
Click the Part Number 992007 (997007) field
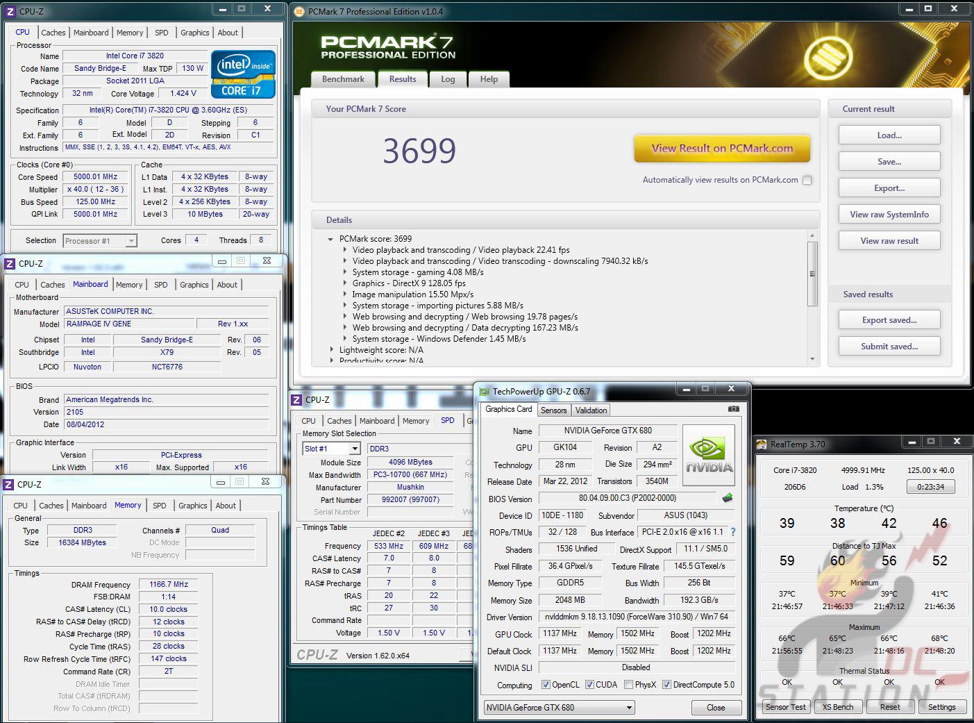coord(410,500)
